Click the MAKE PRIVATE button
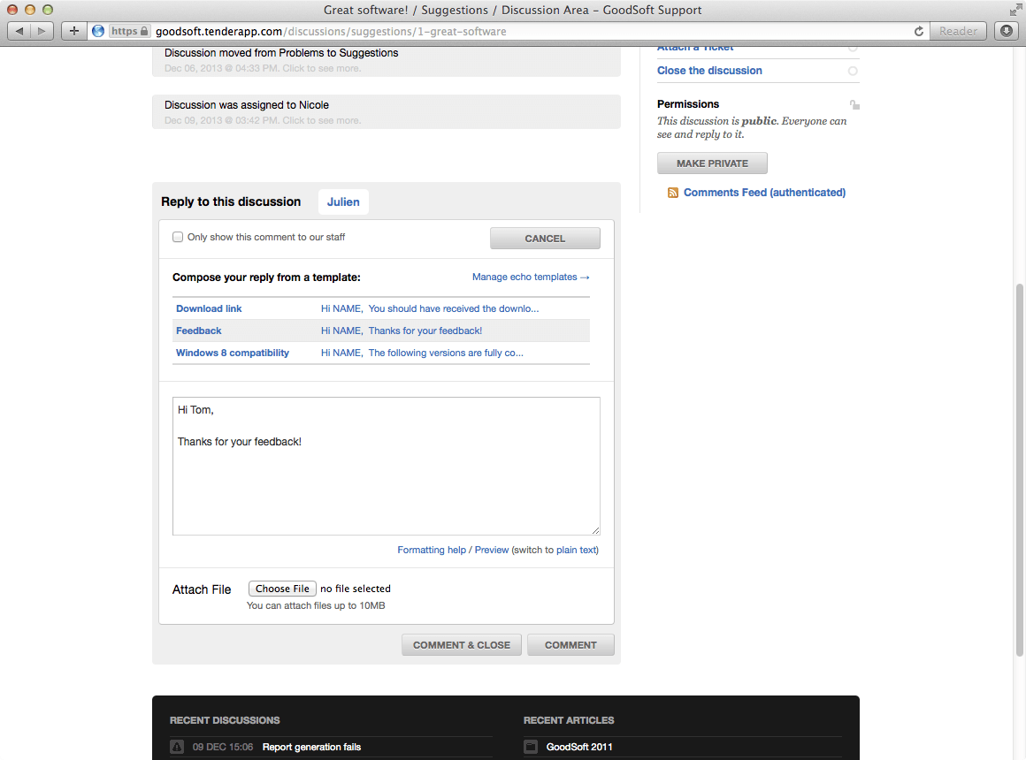 [x=712, y=163]
